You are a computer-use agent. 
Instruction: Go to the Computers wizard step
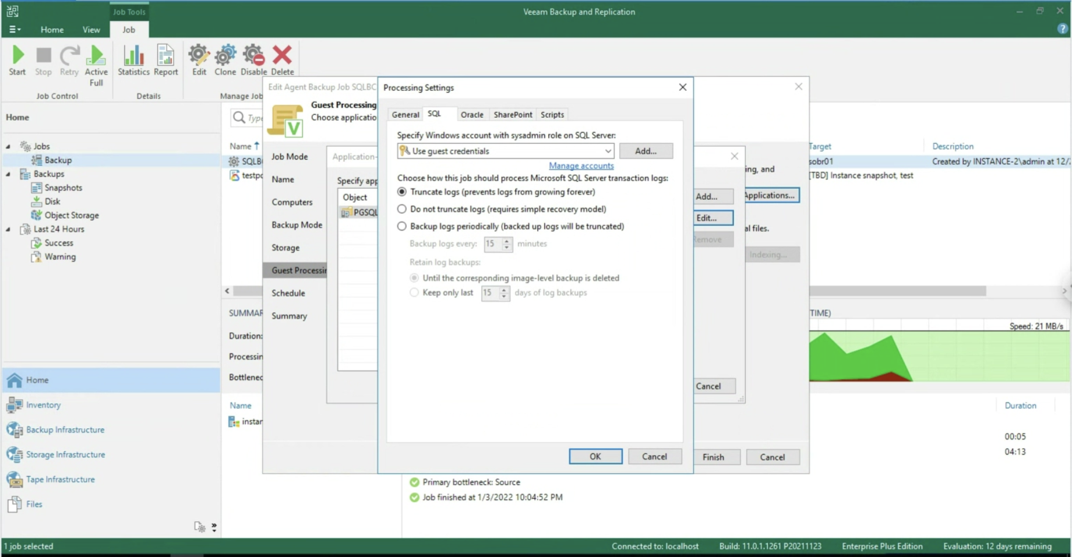(x=292, y=202)
